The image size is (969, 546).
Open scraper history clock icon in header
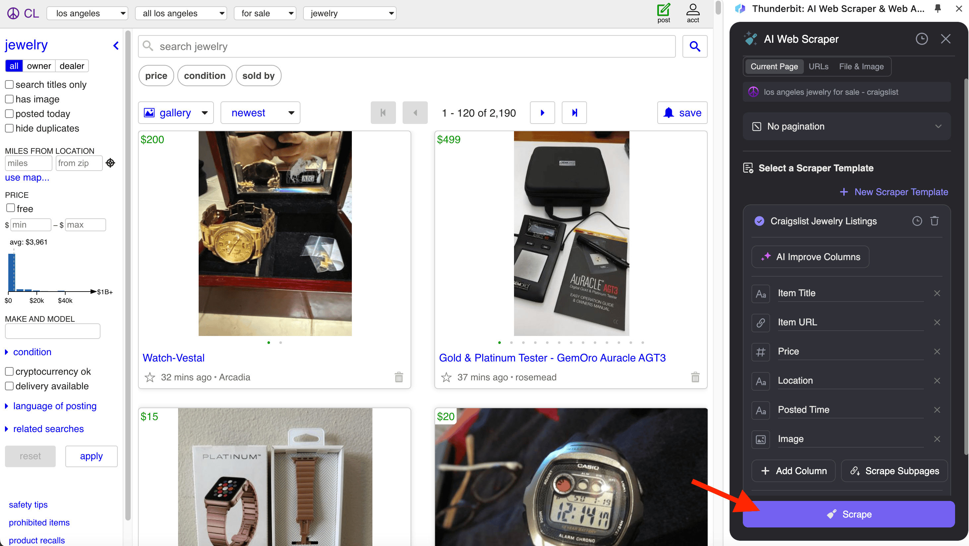[x=921, y=39]
